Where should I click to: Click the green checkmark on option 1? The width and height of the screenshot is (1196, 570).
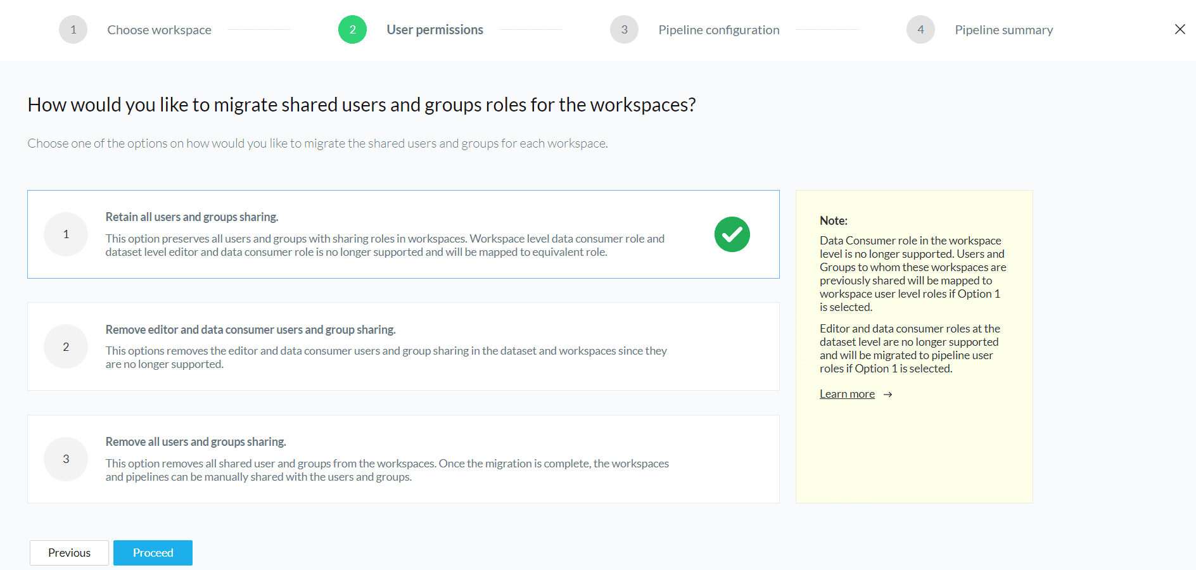[732, 234]
